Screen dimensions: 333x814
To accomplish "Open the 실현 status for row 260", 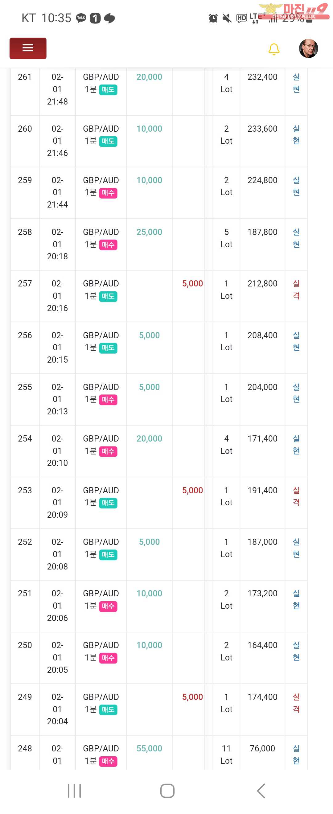I will [296, 135].
